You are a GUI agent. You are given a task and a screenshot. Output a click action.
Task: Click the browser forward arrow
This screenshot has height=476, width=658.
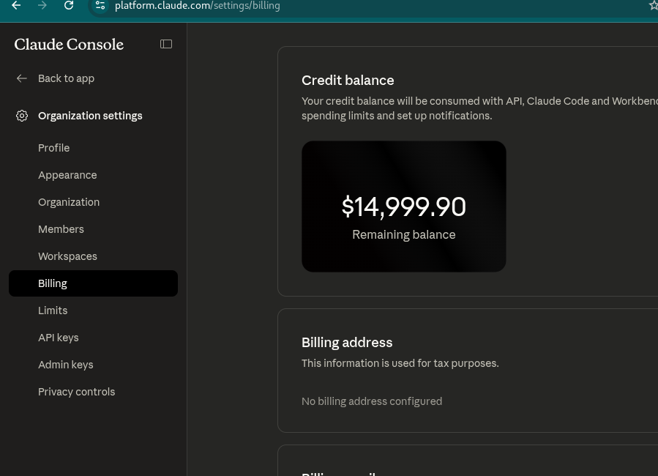click(x=42, y=5)
